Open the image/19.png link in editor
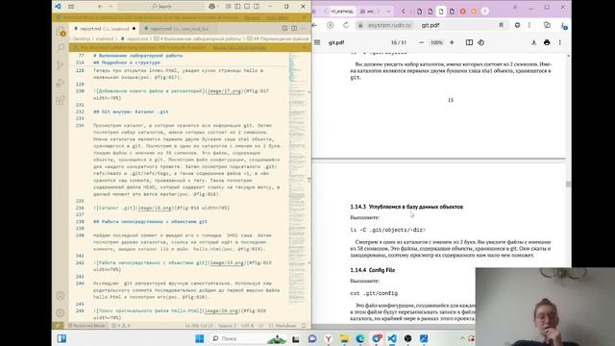This screenshot has width=615, height=346. click(x=227, y=262)
